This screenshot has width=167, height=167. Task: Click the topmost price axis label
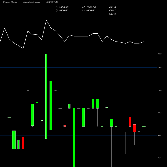(160, 54)
